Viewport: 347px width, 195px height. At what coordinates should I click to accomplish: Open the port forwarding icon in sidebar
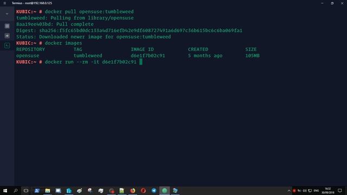7,36
